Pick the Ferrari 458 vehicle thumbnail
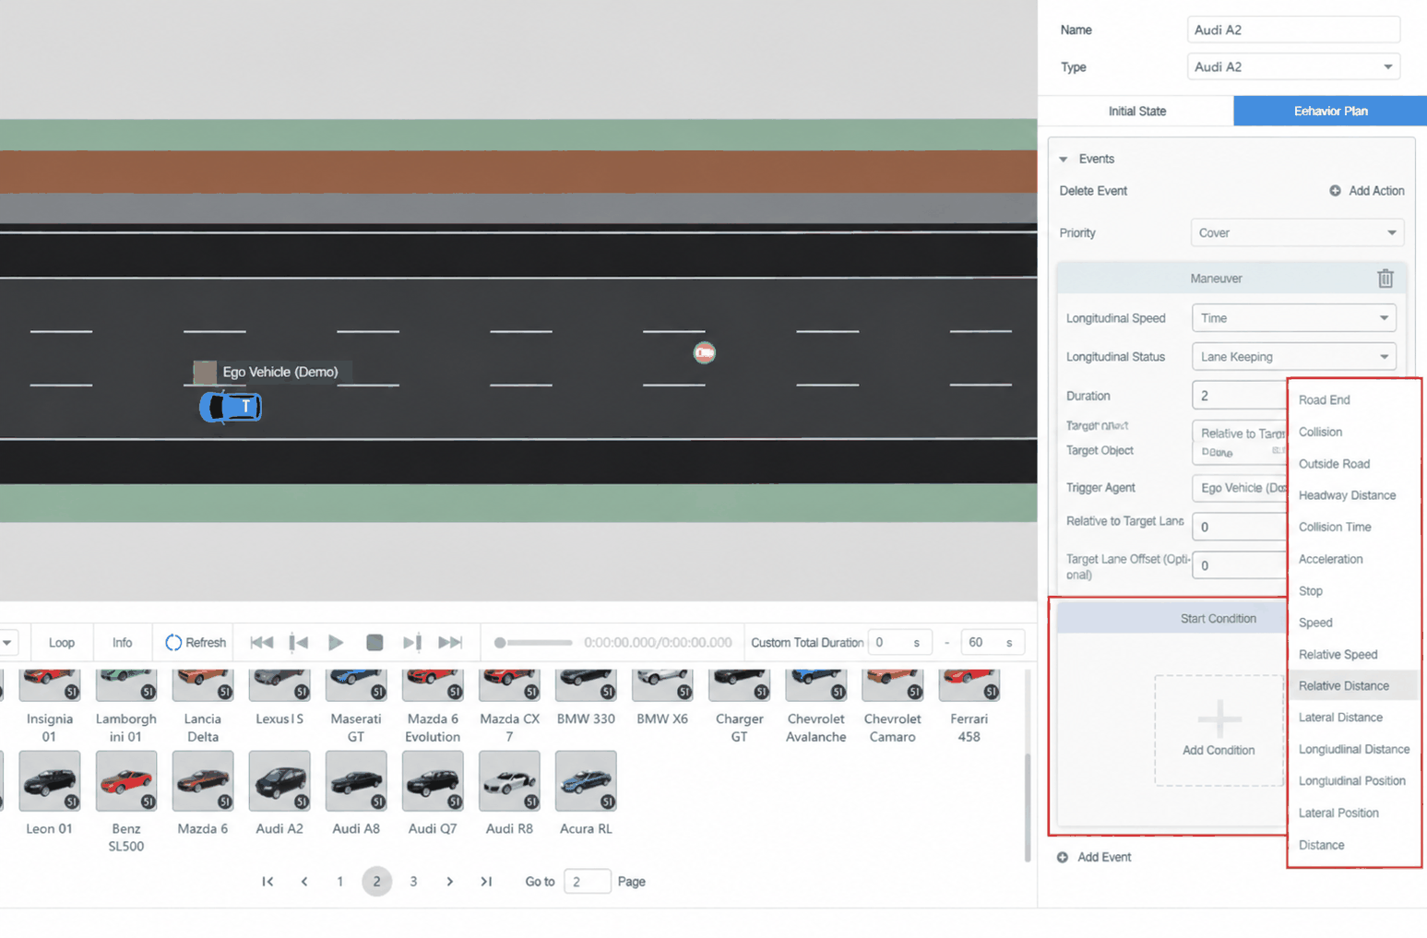1427x938 pixels. point(969,685)
